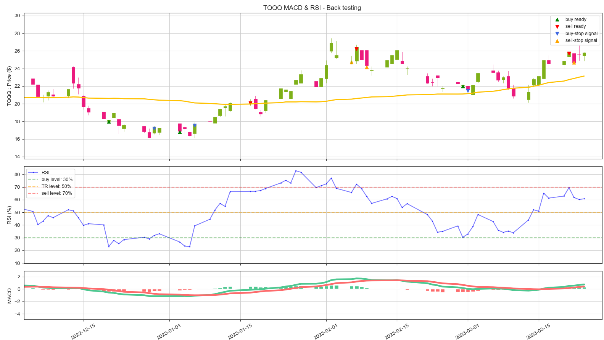The image size is (604, 340).
Task: Click the TR level: 50% legend entry
Action: point(50,186)
